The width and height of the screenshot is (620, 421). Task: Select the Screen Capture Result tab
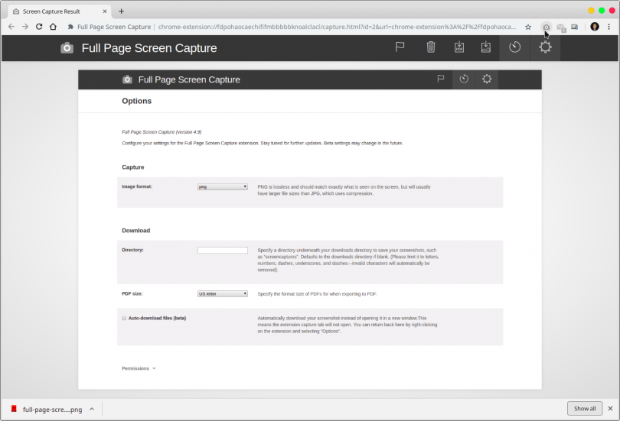tap(60, 11)
